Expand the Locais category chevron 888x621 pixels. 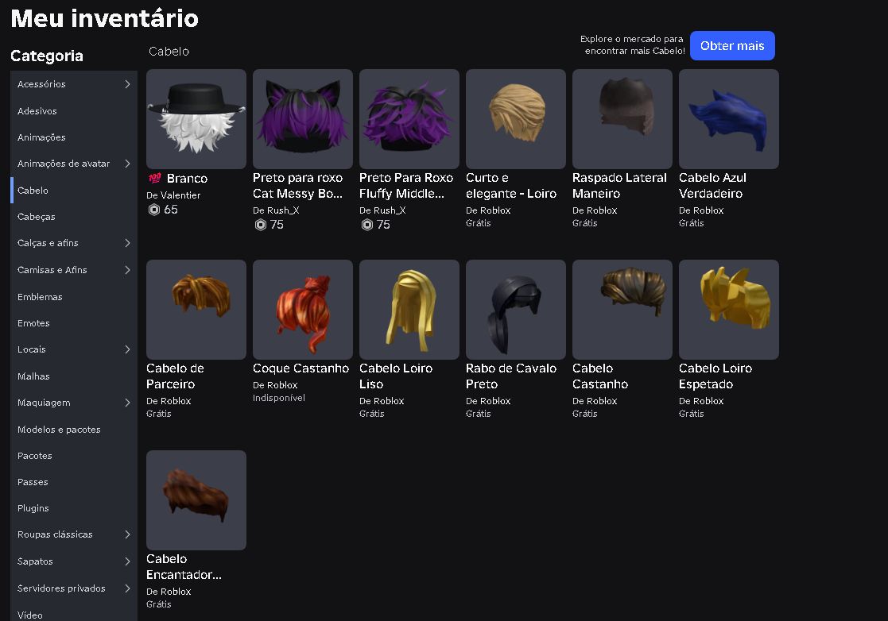[127, 349]
